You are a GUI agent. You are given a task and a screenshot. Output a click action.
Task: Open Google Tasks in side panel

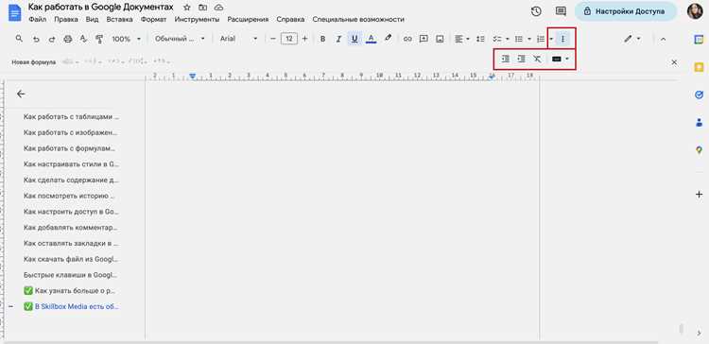pos(699,95)
